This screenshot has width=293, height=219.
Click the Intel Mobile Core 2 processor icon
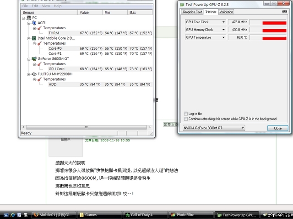tap(34, 38)
